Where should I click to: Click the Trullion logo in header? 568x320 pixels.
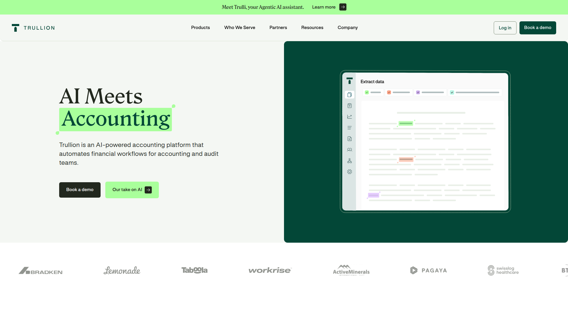click(33, 28)
